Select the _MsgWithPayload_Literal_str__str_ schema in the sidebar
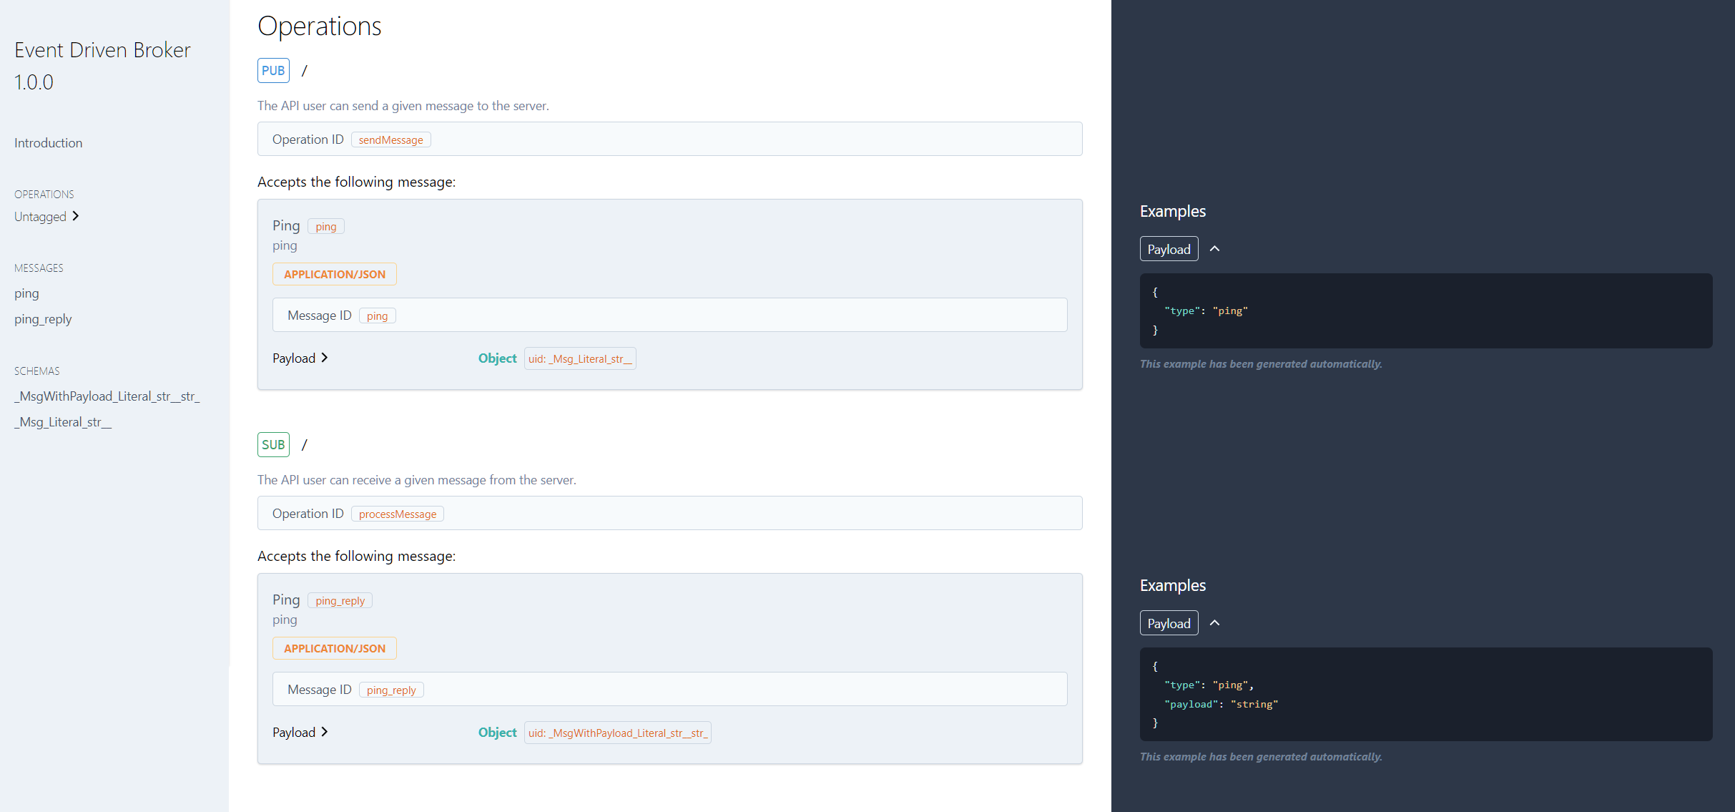Viewport: 1735px width, 812px height. (107, 396)
